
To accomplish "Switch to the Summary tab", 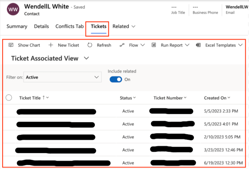I will [x=17, y=26].
